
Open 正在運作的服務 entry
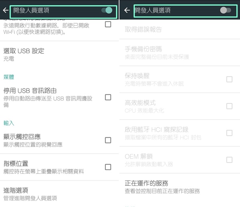pyautogui.click(x=152, y=187)
